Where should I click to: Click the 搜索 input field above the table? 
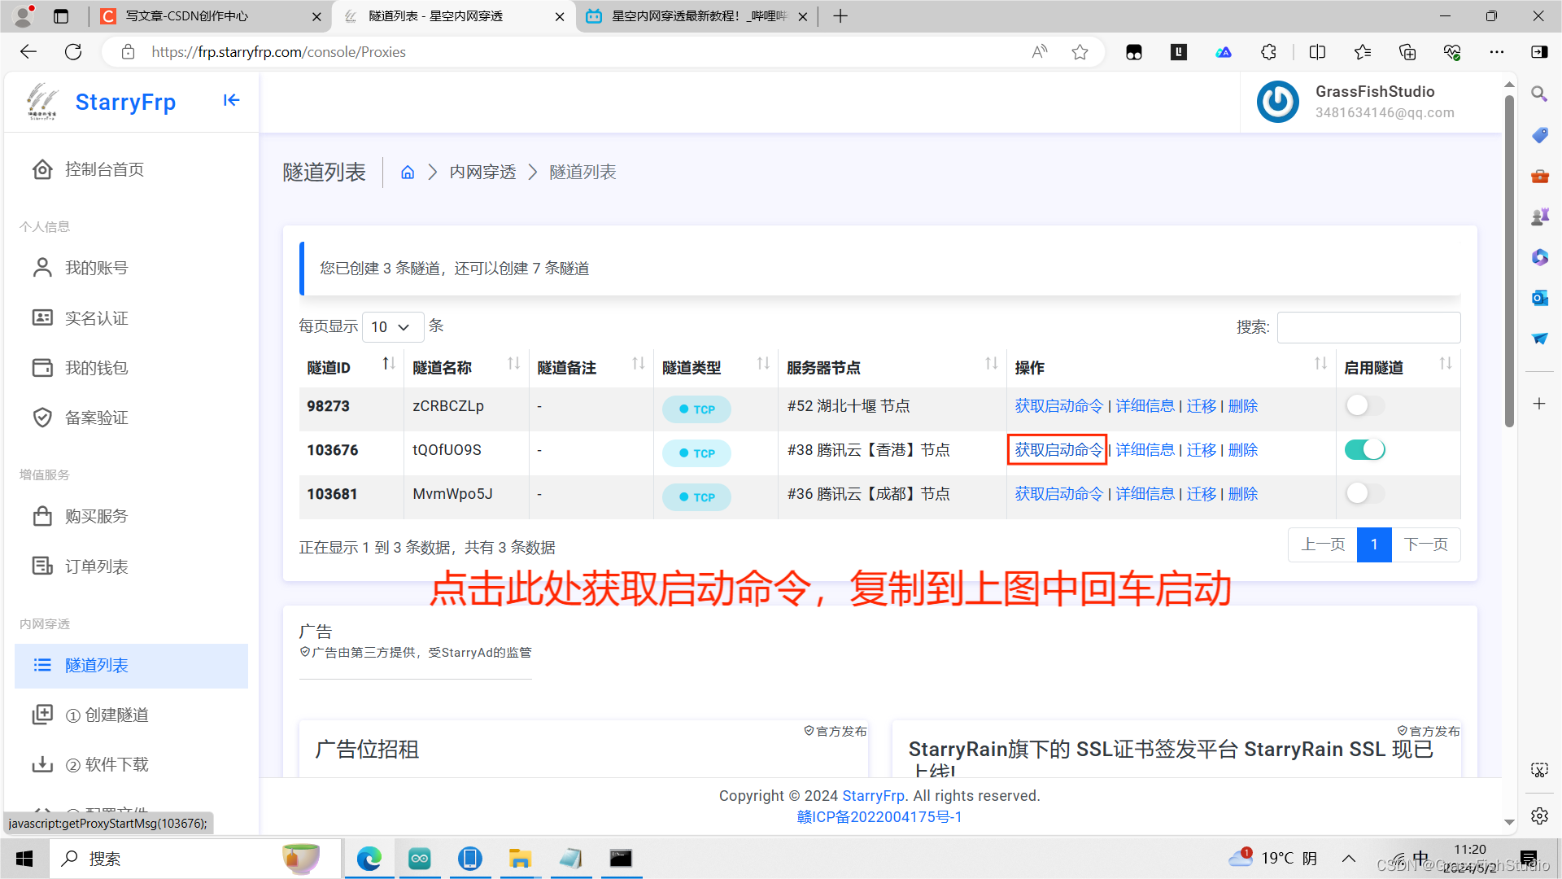pyautogui.click(x=1368, y=326)
